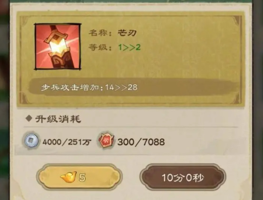Click the silver coin currency icon
The image size is (263, 200).
(x=31, y=140)
